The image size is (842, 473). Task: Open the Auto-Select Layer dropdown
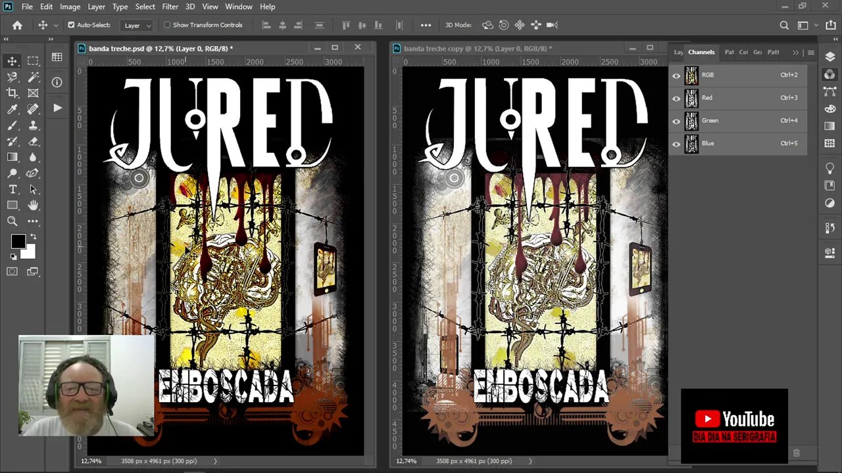tap(137, 25)
